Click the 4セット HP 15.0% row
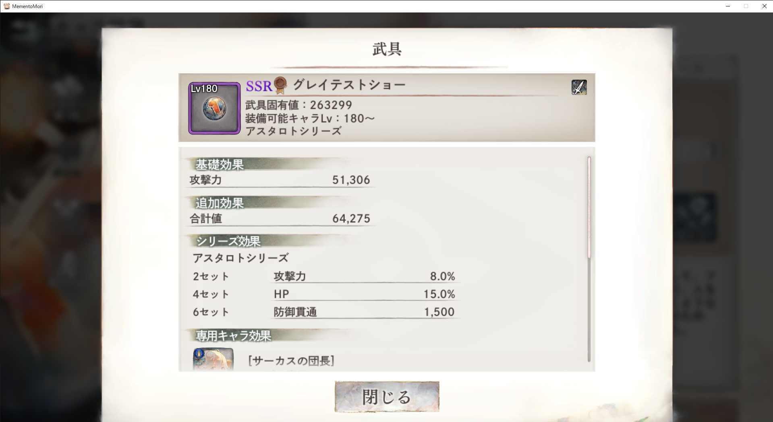773x422 pixels. point(324,294)
